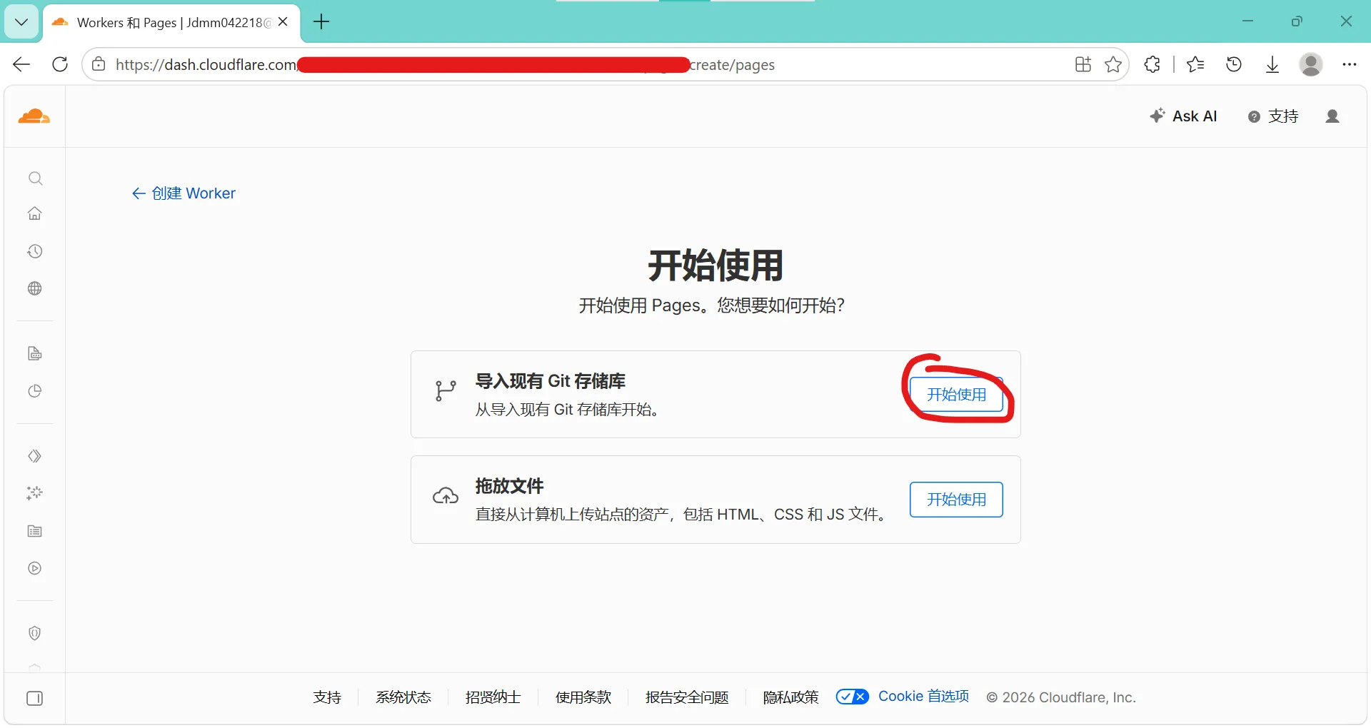Go to the account home icon
1371x728 pixels.
[x=35, y=213]
